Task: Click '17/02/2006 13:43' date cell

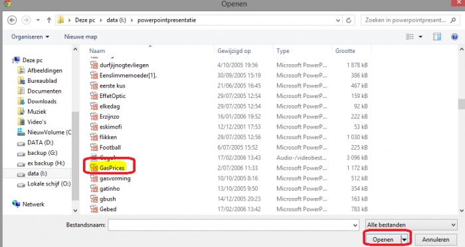Action: pos(239,158)
